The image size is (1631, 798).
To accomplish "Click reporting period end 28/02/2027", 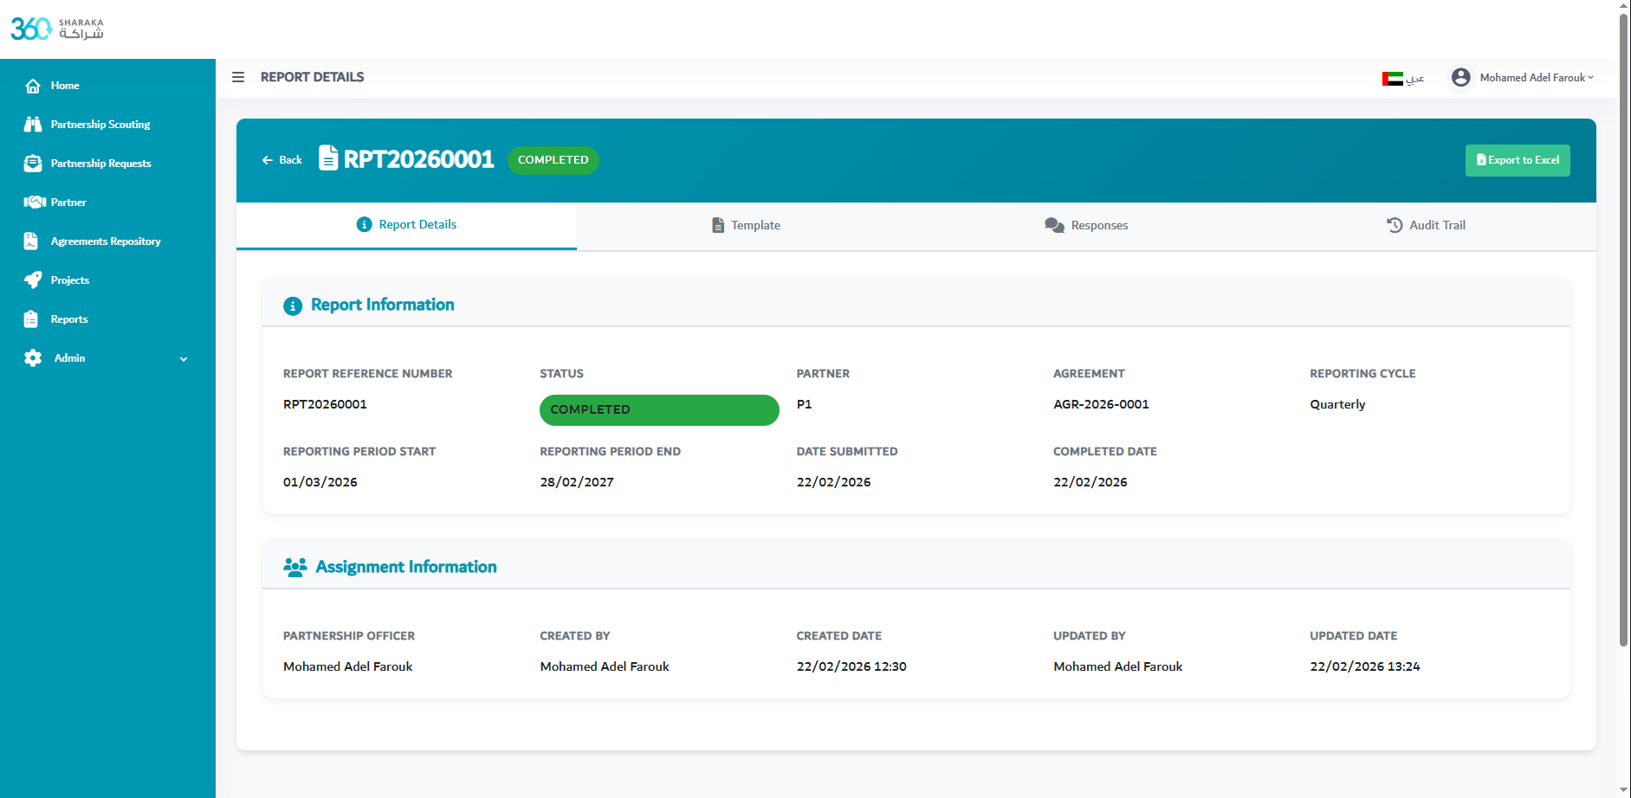I will pos(577,482).
